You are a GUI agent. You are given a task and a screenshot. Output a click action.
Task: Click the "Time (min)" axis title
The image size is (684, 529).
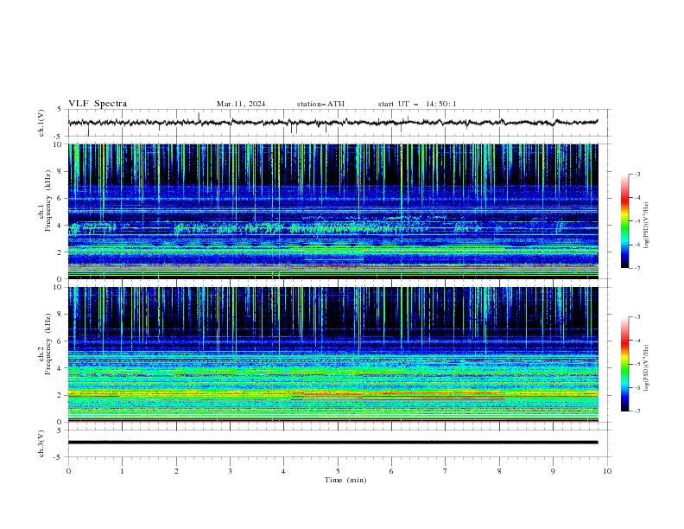tap(345, 480)
